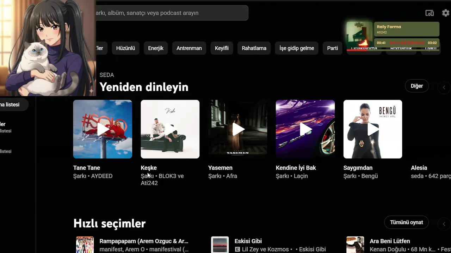Play Saygımdan by Bengü thumbnail

[373, 129]
